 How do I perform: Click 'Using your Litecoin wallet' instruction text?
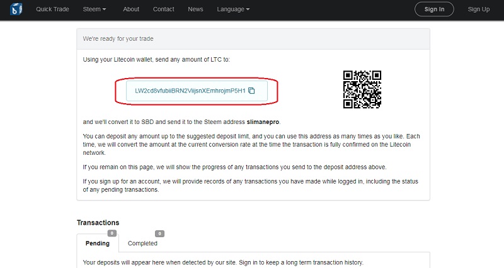click(156, 59)
